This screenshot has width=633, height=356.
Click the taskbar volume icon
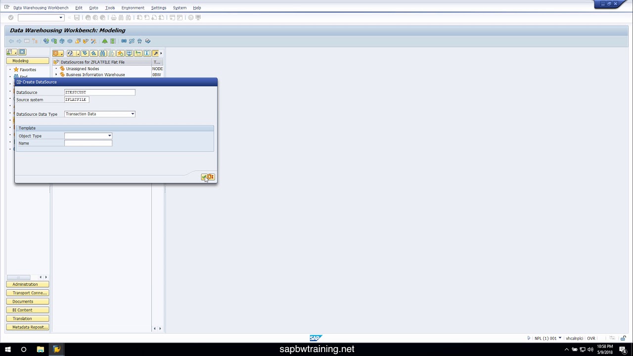(590, 350)
